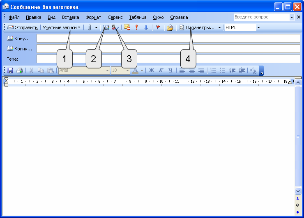304x218 pixels.
Task: Click the font color A icon
Action: [x=135, y=70]
